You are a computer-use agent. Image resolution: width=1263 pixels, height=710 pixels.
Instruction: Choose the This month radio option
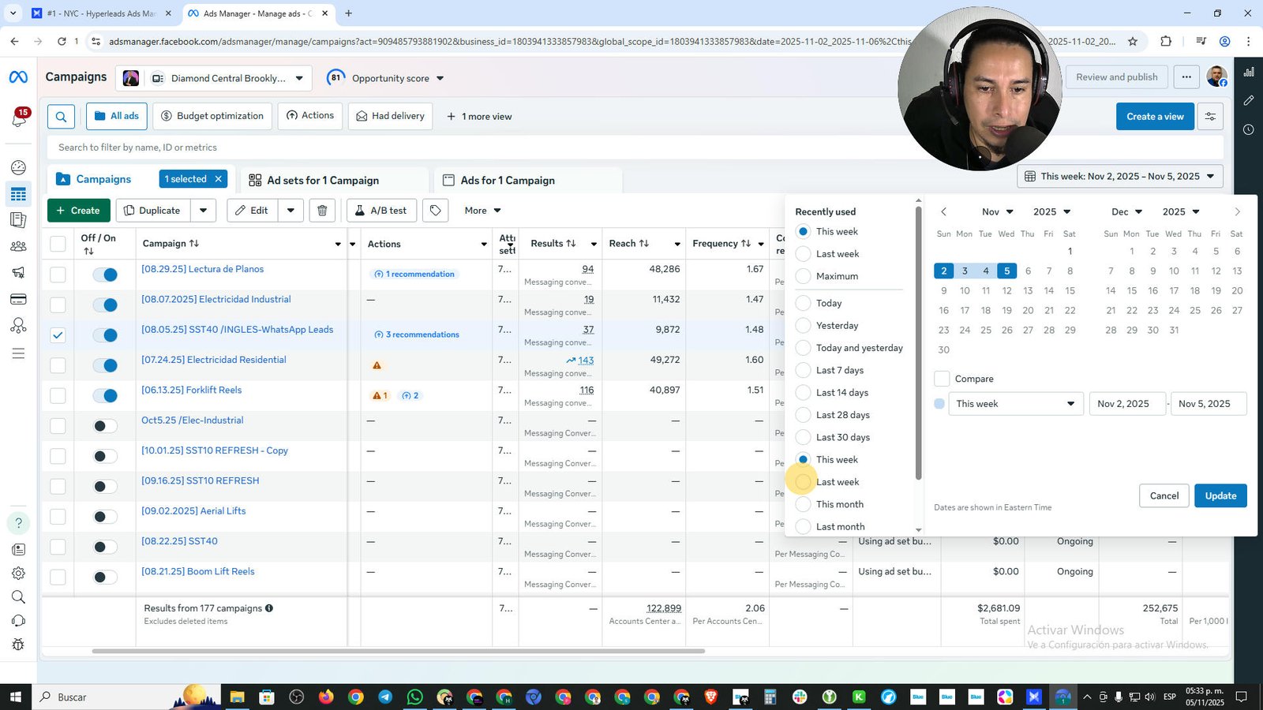(x=803, y=504)
